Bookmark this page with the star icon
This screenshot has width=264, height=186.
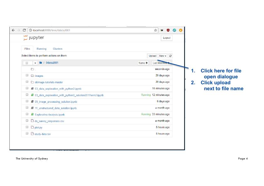point(156,30)
